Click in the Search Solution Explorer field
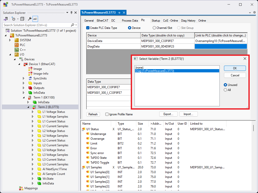The height and width of the screenshot is (193, 258). pos(37,25)
